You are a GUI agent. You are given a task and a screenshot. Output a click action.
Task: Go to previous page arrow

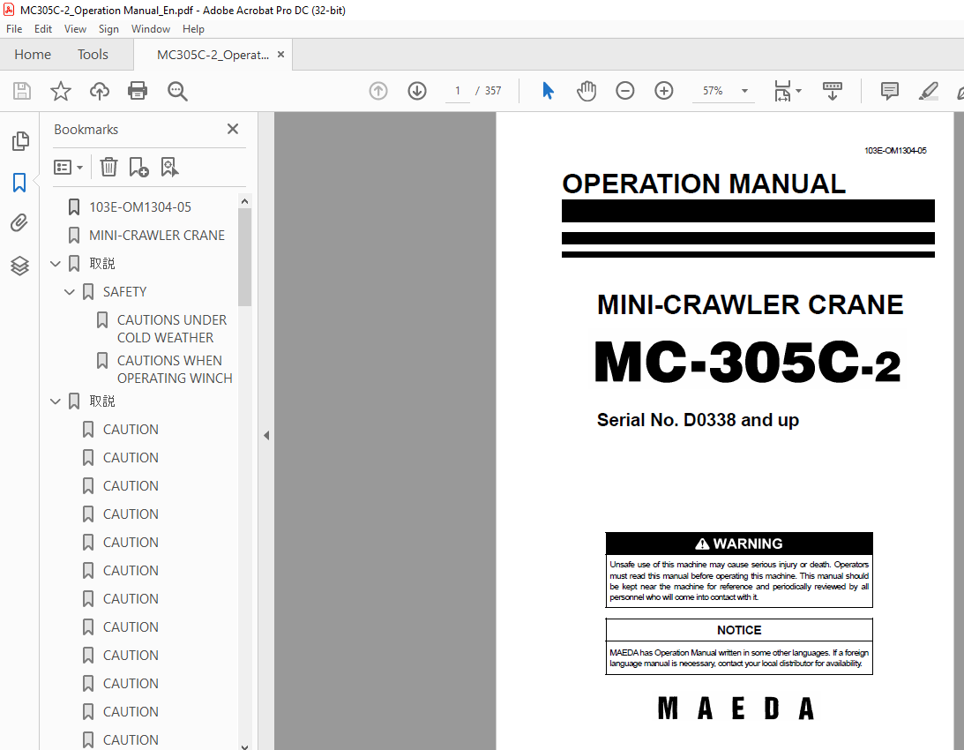378,91
